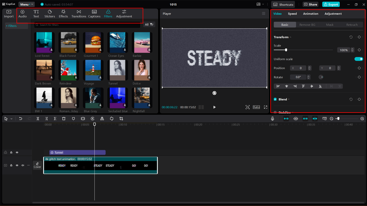Image resolution: width=367 pixels, height=206 pixels.
Task: Open the Effects panel icon
Action: click(63, 13)
